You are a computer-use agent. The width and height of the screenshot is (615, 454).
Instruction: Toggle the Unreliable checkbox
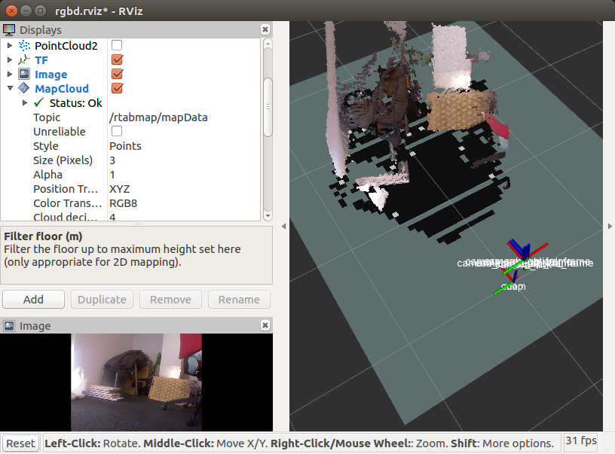click(117, 132)
